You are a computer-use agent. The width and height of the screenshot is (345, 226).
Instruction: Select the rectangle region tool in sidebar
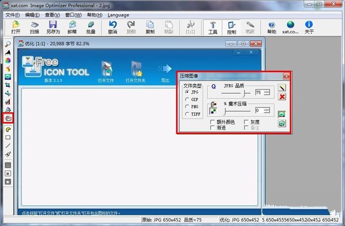tap(8, 138)
